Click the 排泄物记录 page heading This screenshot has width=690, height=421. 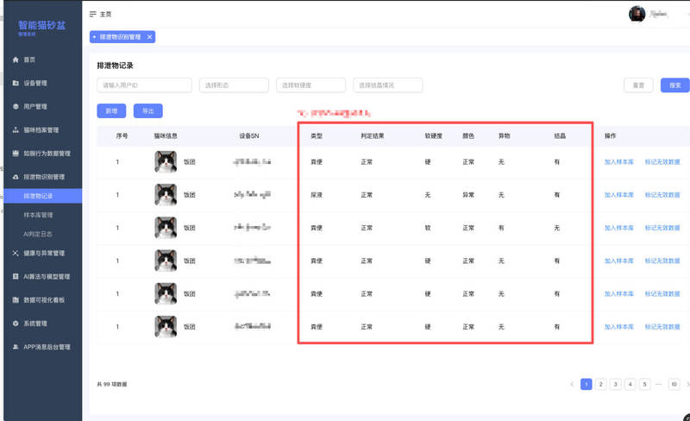(115, 66)
